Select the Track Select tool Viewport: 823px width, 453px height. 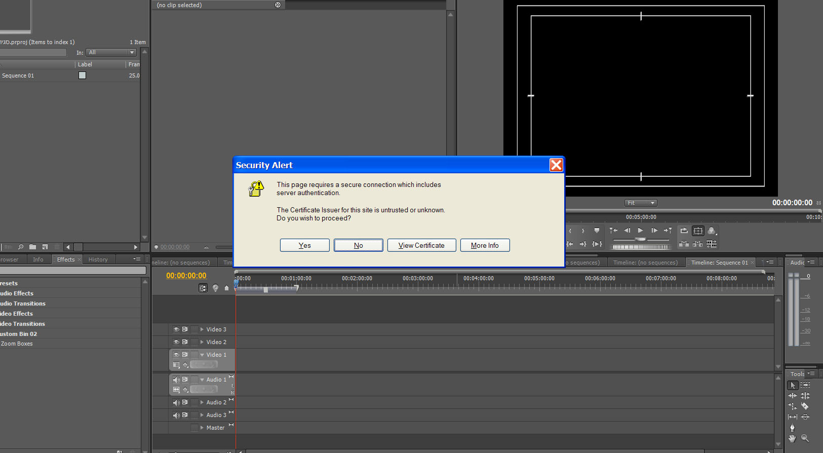[805, 385]
